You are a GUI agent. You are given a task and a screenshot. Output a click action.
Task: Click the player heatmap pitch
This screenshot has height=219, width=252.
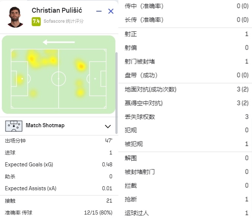pos(59,79)
